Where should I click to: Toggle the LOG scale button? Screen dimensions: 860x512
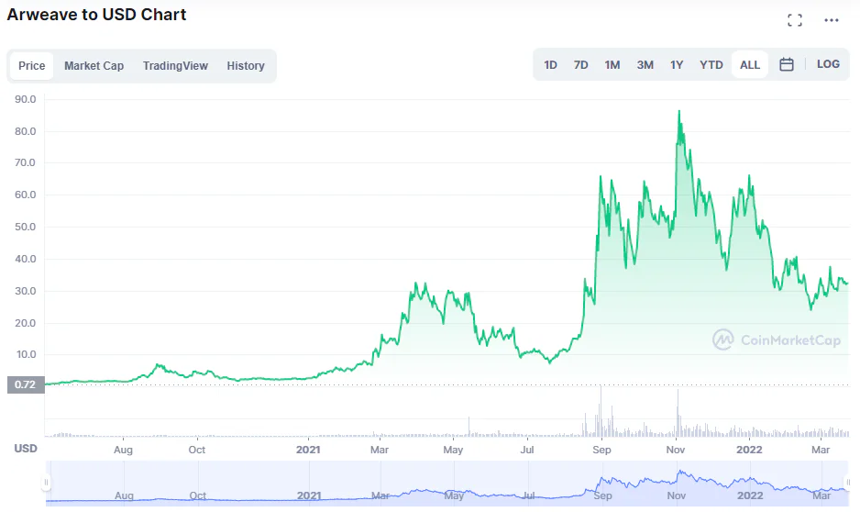click(x=828, y=64)
